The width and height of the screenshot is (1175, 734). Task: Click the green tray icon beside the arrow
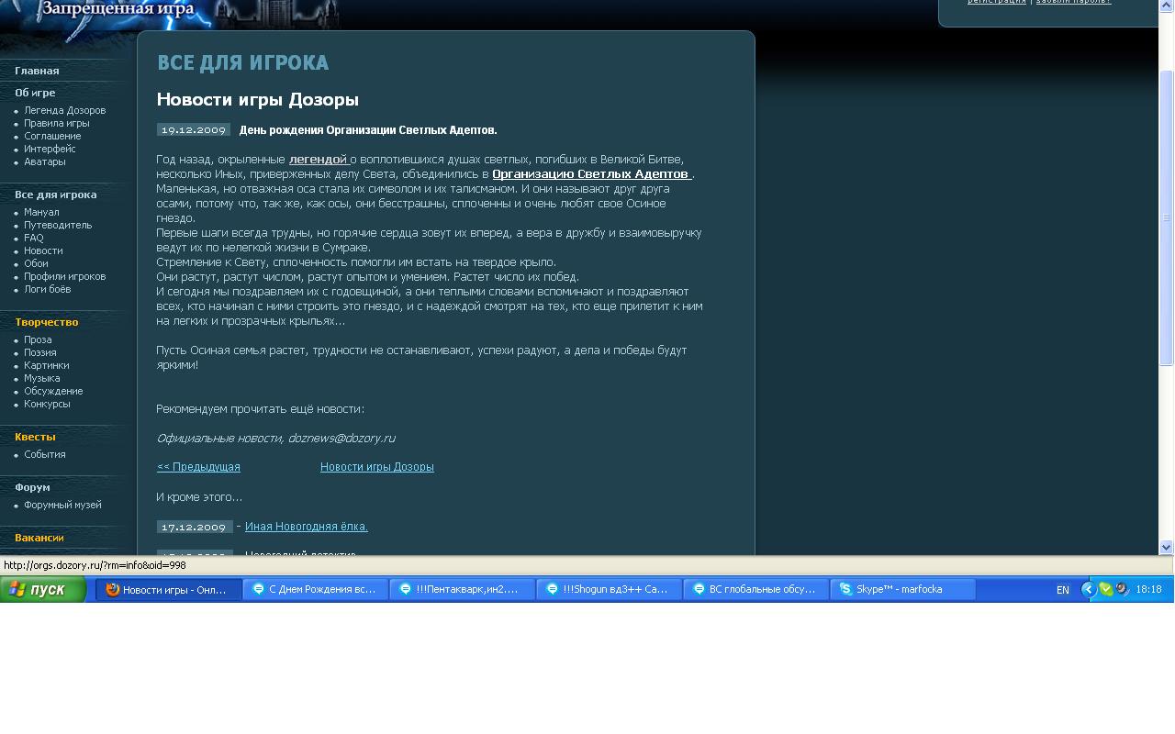[1106, 590]
